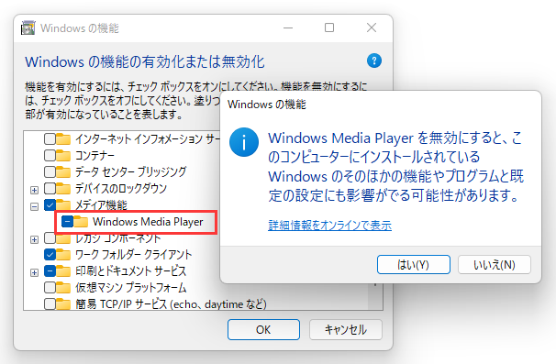Uncheck the メディア機能 checkbox

50,204
